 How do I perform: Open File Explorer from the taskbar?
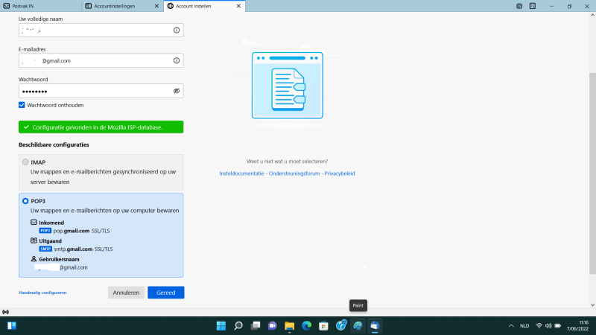tap(289, 325)
